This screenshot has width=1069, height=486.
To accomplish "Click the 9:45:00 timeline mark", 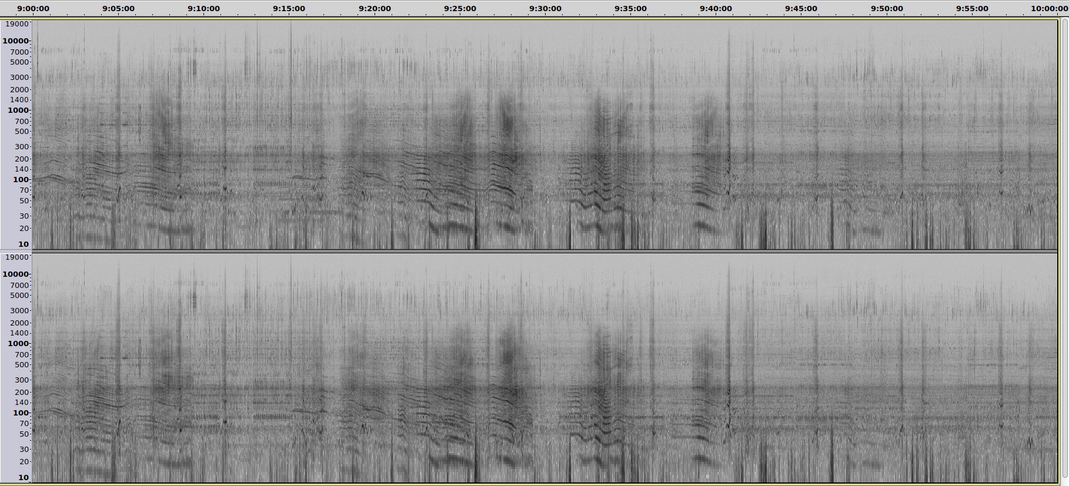I will point(801,9).
